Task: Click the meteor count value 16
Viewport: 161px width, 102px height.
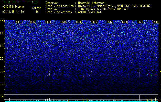Action: click(x=37, y=12)
